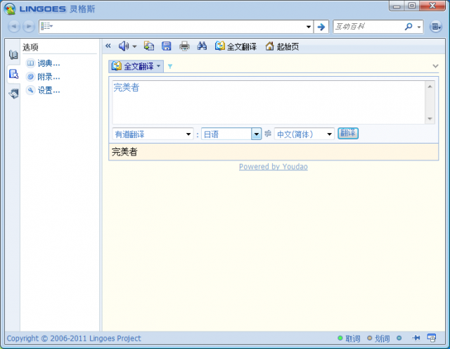Click 全文翻译 in the toolbar

tap(236, 46)
